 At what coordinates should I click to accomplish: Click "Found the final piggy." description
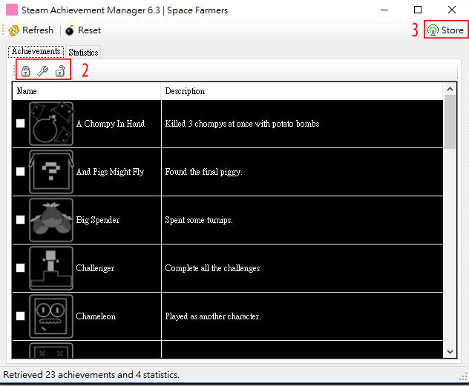203,172
